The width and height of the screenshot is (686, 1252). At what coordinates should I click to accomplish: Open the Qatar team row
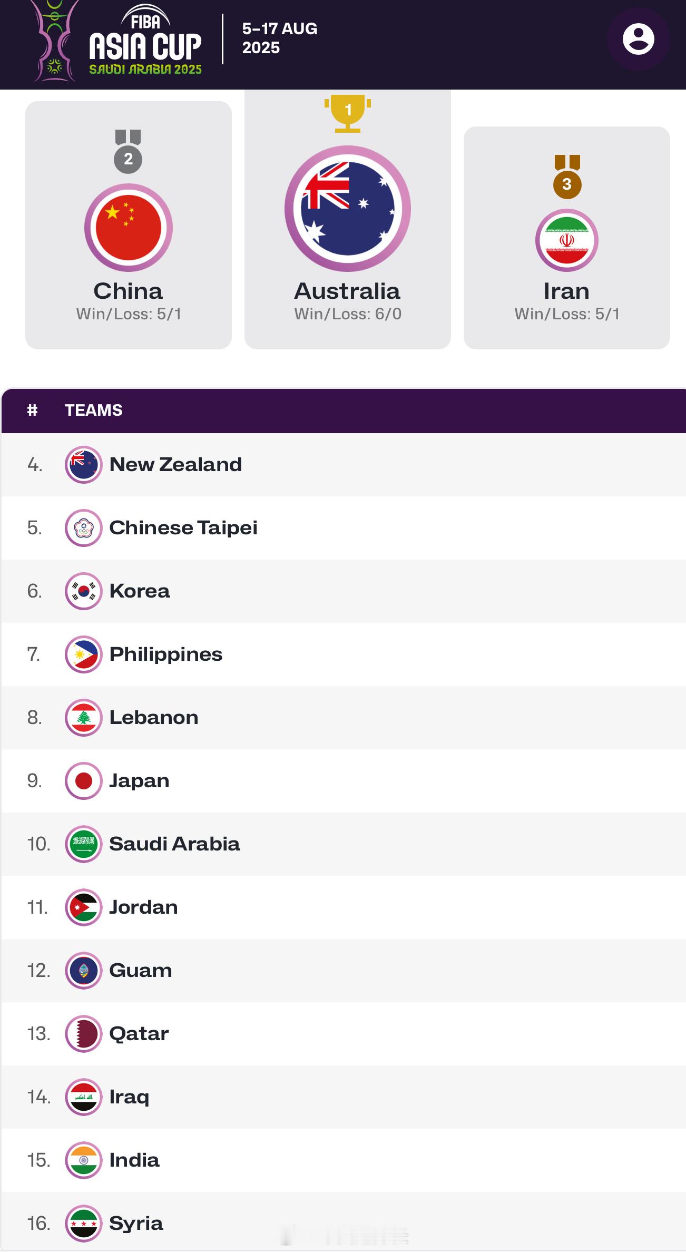pos(344,1034)
